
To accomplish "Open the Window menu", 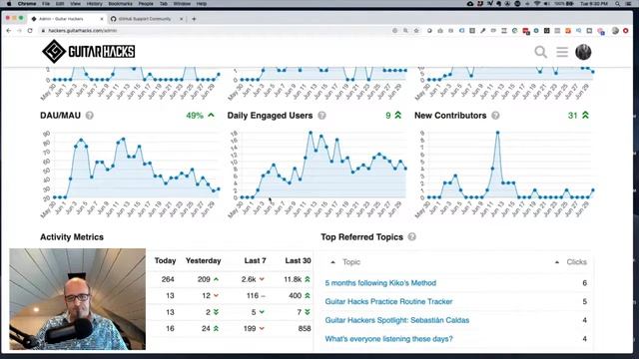I will [182, 4].
